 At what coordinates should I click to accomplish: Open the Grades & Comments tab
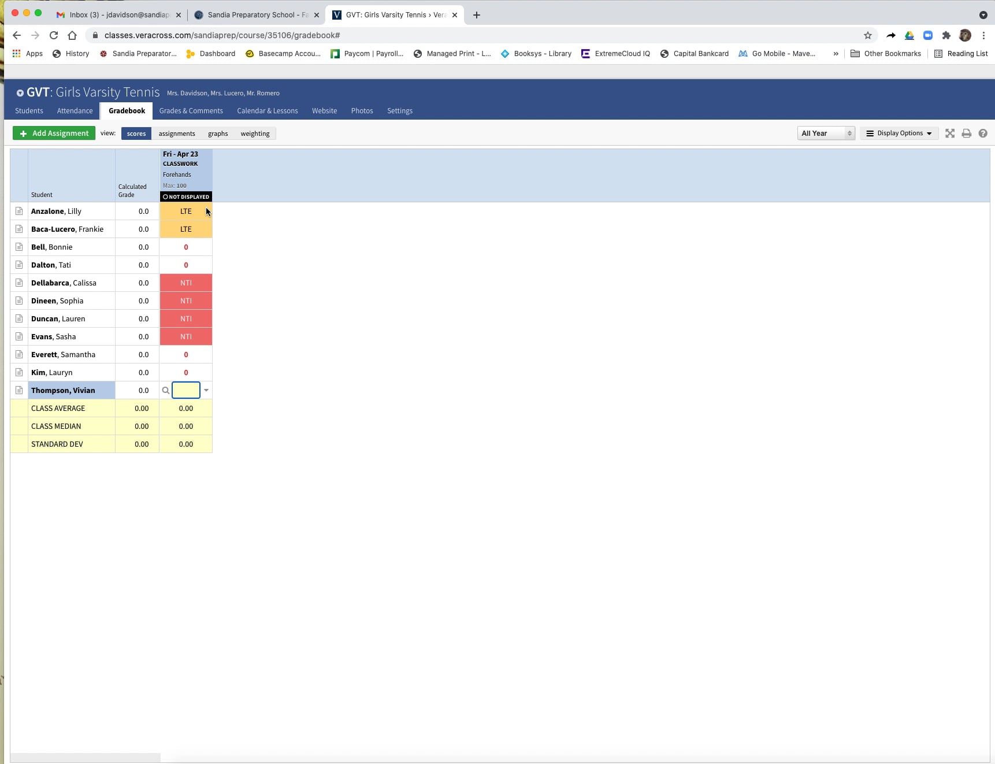[x=191, y=111]
